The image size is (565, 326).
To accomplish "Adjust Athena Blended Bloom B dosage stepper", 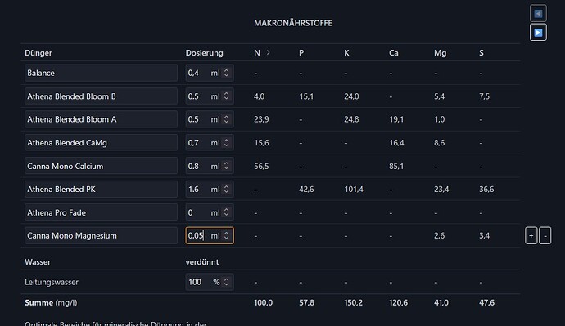I will pos(226,96).
